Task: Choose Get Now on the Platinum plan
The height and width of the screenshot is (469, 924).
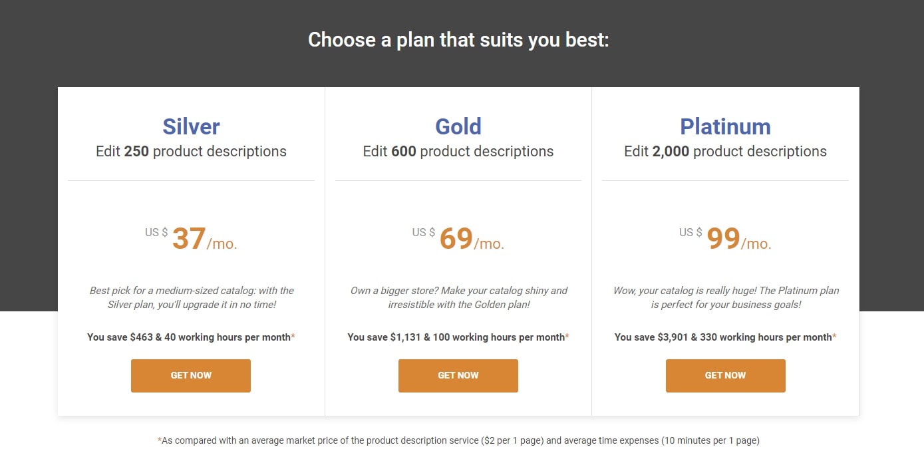Action: [x=725, y=376]
